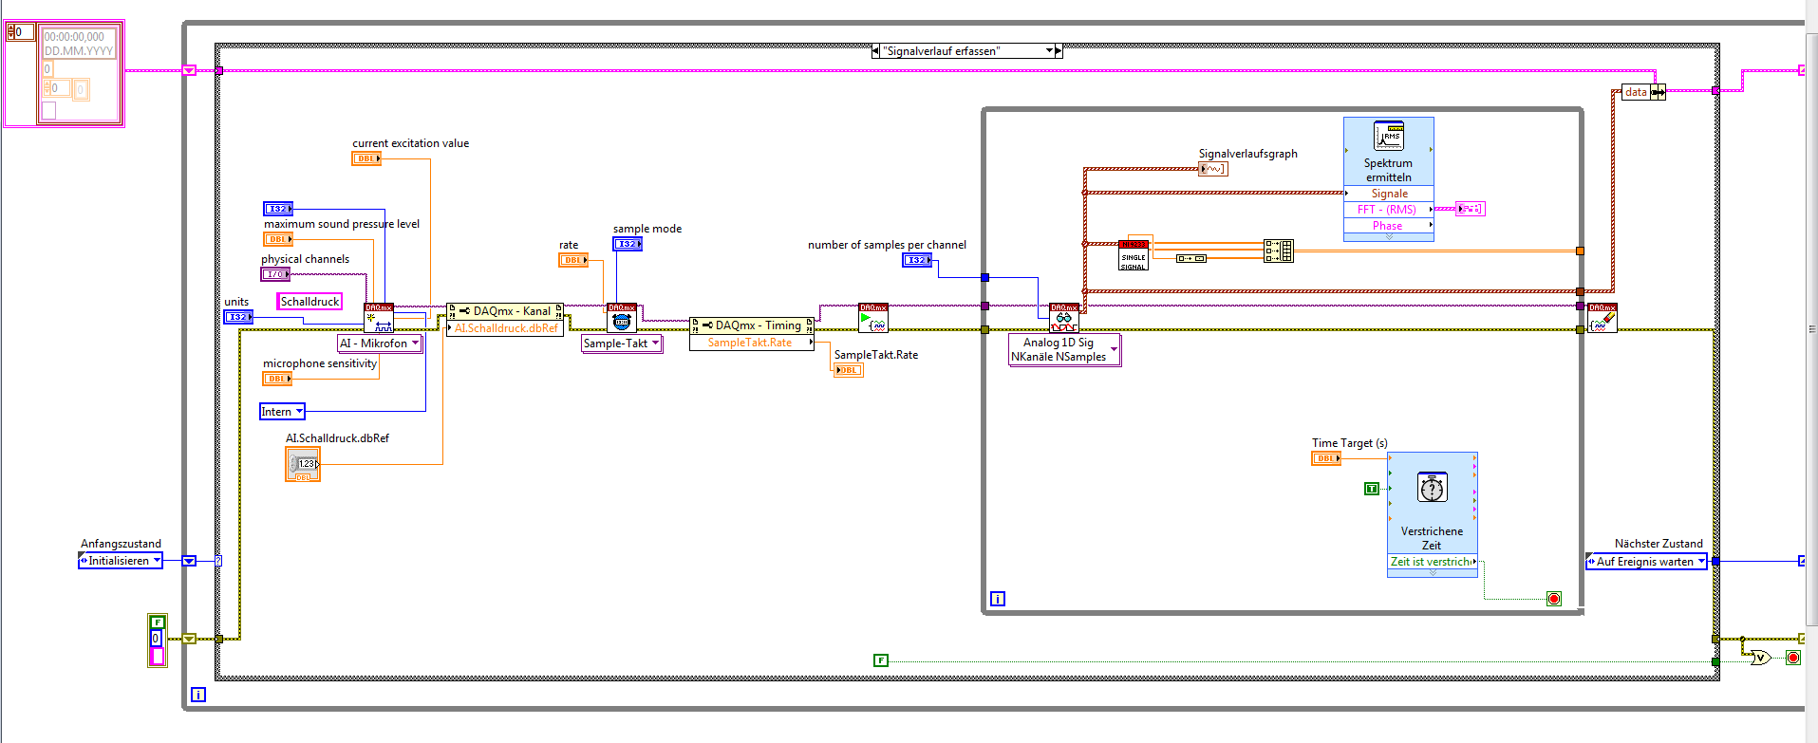Open the Sample-Takt polymorphic selector
This screenshot has height=743, width=1818.
pyautogui.click(x=622, y=344)
